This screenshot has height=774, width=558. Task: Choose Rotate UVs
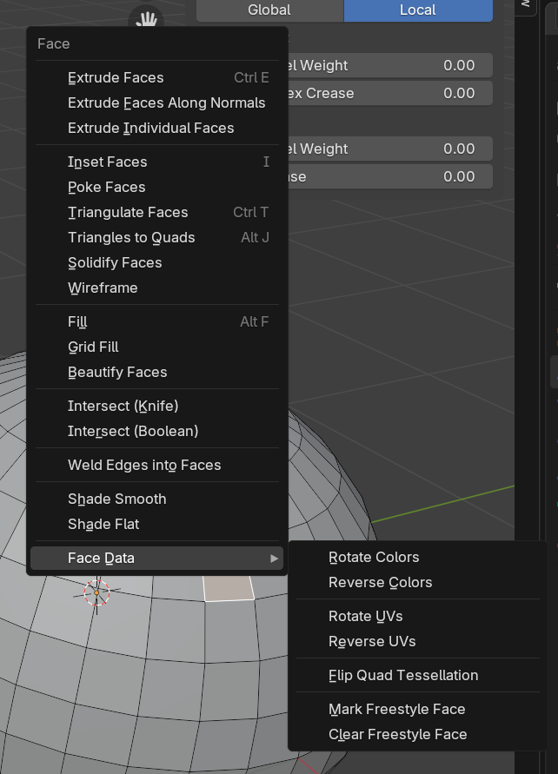coord(418,617)
